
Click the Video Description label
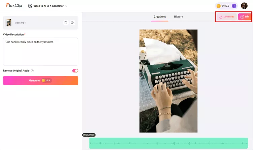(13, 35)
